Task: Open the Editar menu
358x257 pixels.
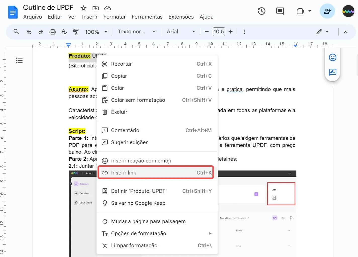Action: coord(55,17)
